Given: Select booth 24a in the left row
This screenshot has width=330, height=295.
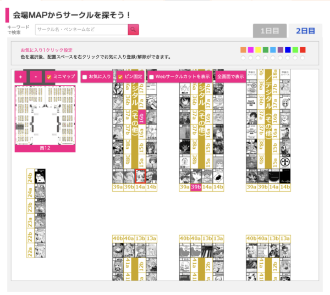Looking at the screenshot, I should [x=30, y=191].
